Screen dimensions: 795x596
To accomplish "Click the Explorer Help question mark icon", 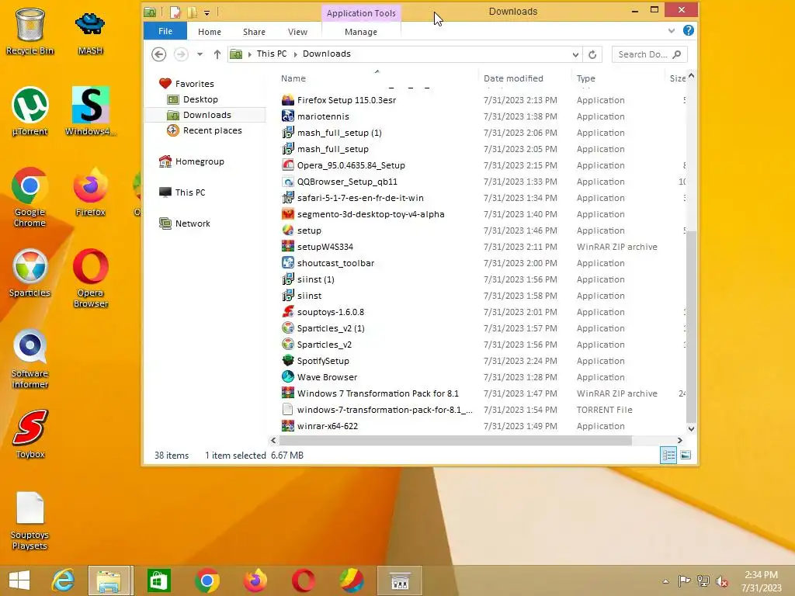I will [688, 31].
